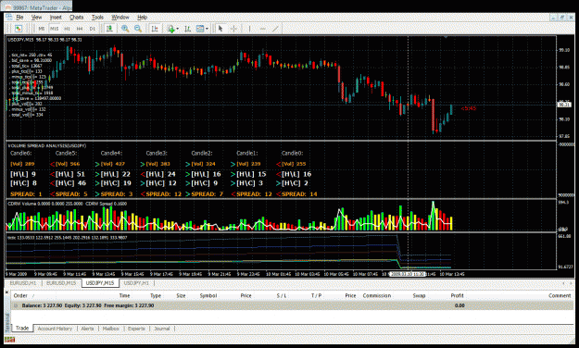Click the red price annotation on chart
The width and height of the screenshot is (579, 348).
[468, 108]
